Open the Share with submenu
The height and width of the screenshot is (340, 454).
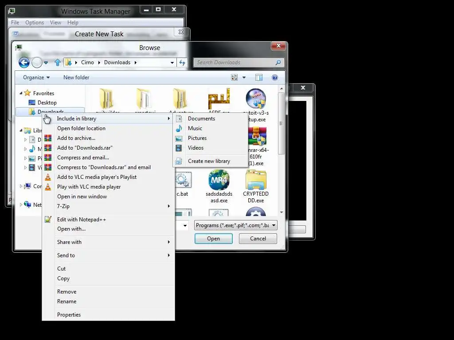coord(108,242)
